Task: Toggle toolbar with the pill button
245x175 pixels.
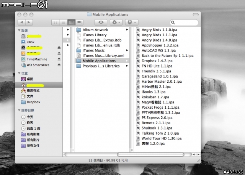Action: [196, 14]
